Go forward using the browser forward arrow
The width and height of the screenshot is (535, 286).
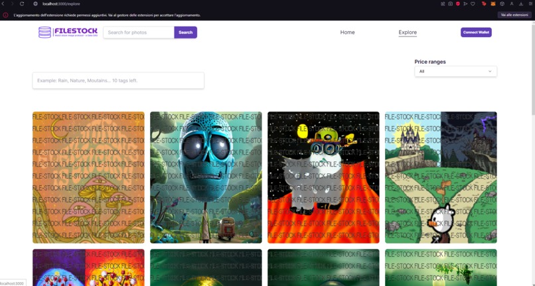pyautogui.click(x=13, y=4)
